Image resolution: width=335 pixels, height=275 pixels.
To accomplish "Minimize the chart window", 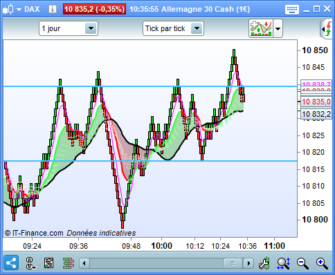I will [306, 10].
